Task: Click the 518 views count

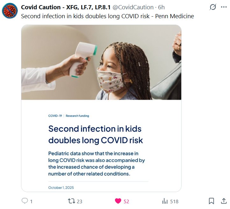Action: [x=174, y=201]
